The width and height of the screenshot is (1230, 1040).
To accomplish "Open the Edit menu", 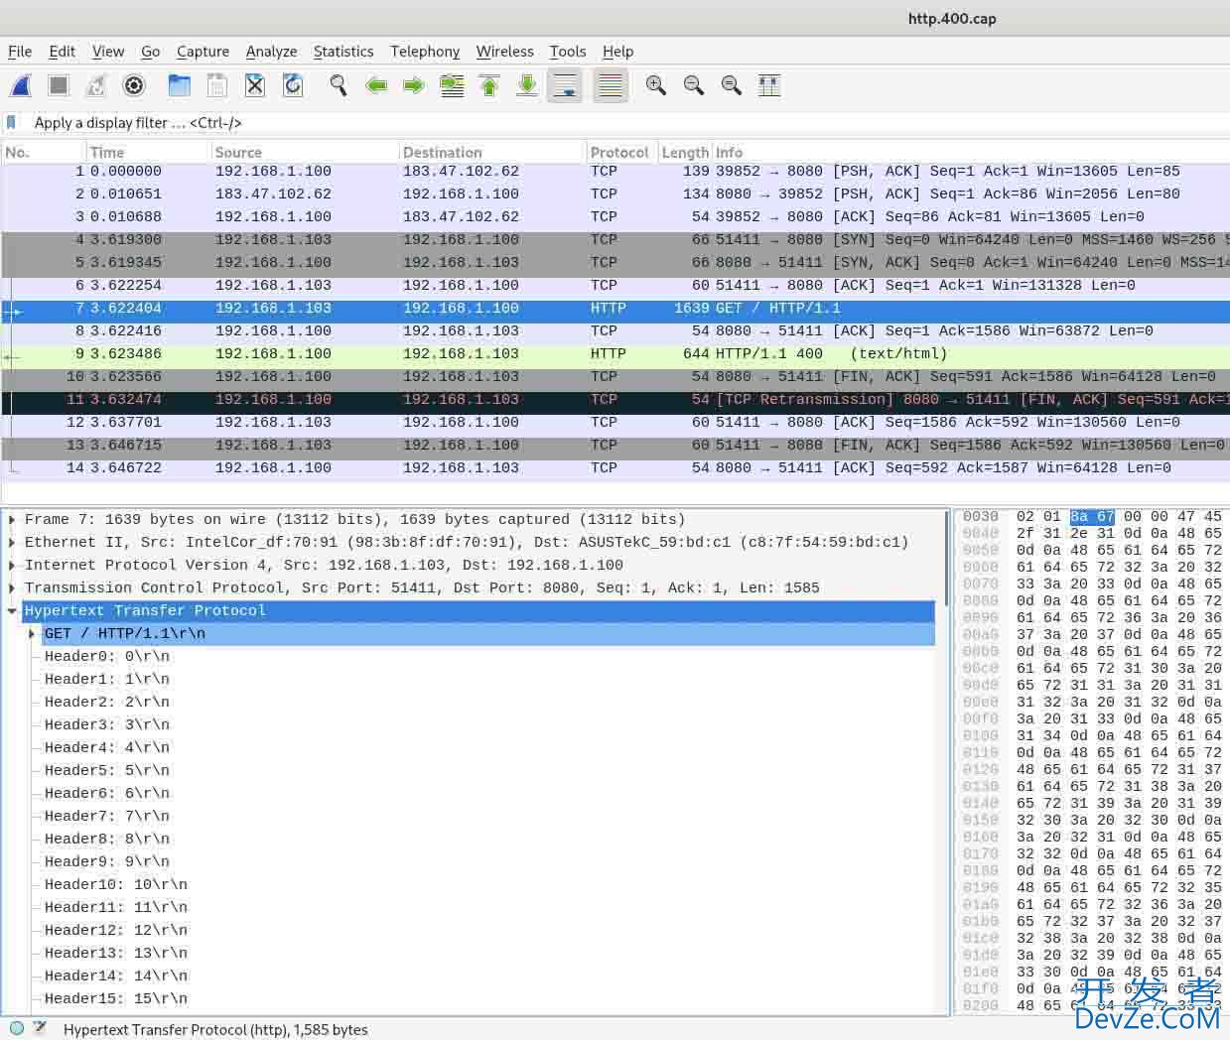I will tap(62, 52).
